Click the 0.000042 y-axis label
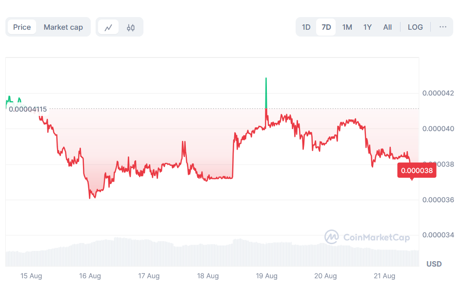The width and height of the screenshot is (462, 288). click(438, 93)
